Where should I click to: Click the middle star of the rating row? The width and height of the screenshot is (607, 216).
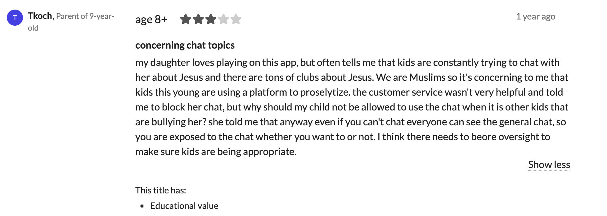211,19
